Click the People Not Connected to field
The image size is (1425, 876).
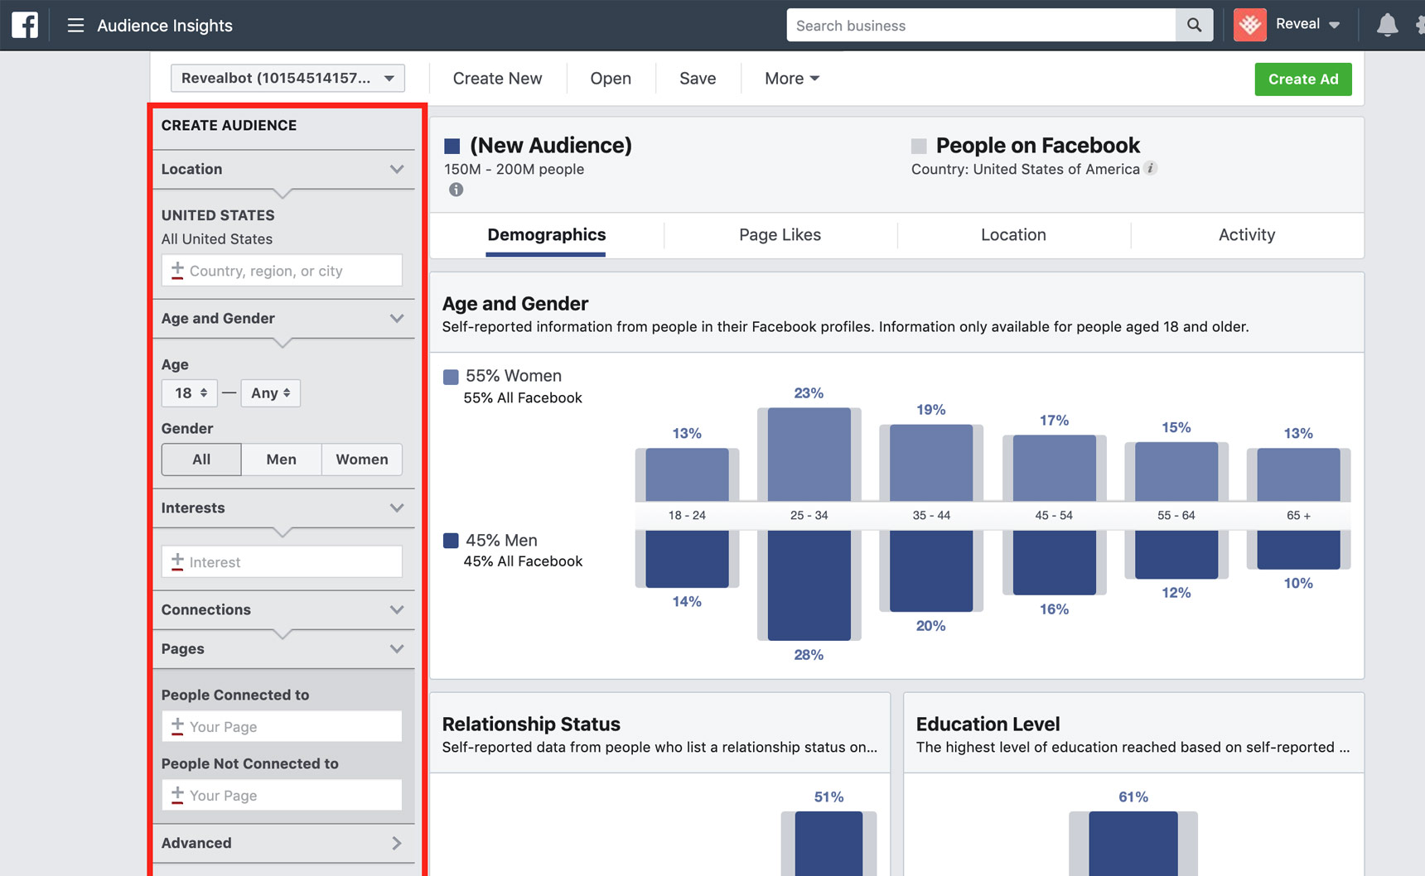(282, 795)
